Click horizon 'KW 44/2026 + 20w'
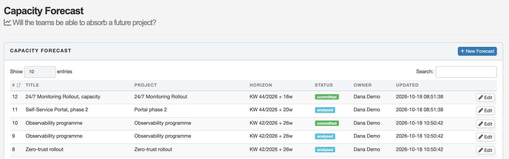The image size is (509, 159). 271,110
